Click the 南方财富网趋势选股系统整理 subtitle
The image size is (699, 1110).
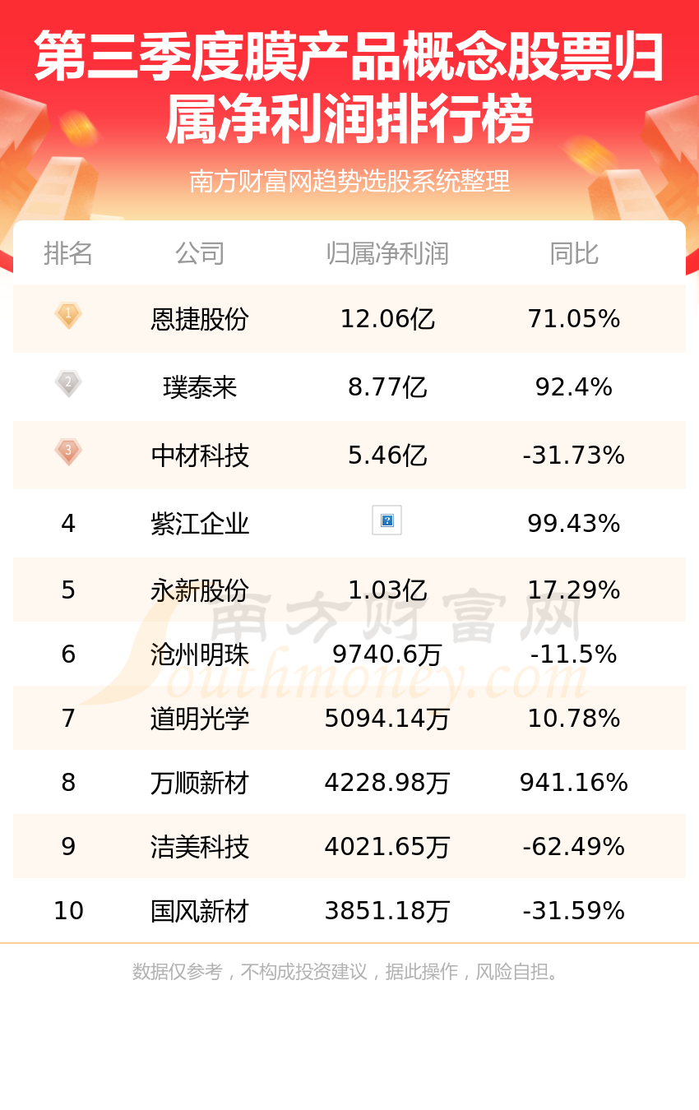point(349,181)
